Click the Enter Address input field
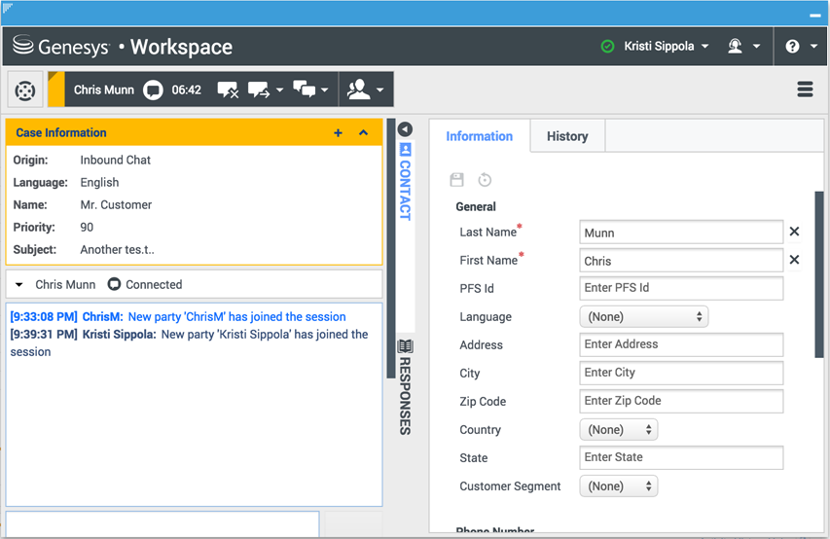Viewport: 830px width, 539px height. click(x=680, y=344)
